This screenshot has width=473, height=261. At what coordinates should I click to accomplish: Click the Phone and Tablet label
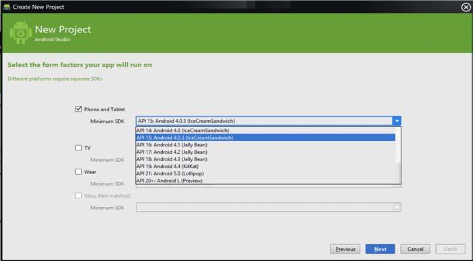coord(104,109)
